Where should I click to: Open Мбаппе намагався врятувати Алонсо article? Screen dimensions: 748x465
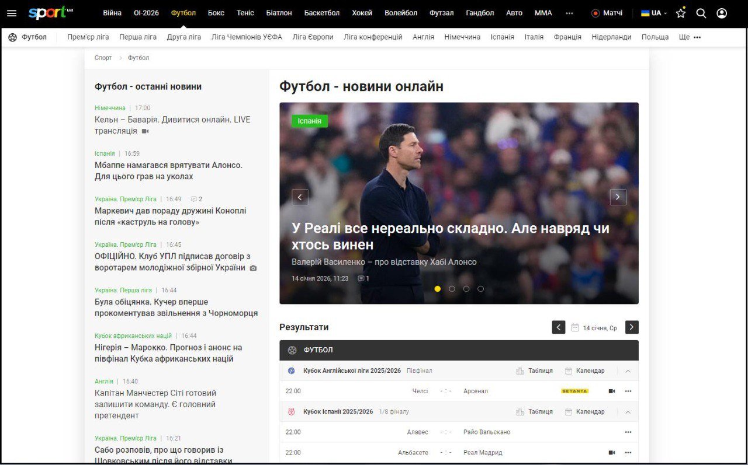(x=168, y=171)
